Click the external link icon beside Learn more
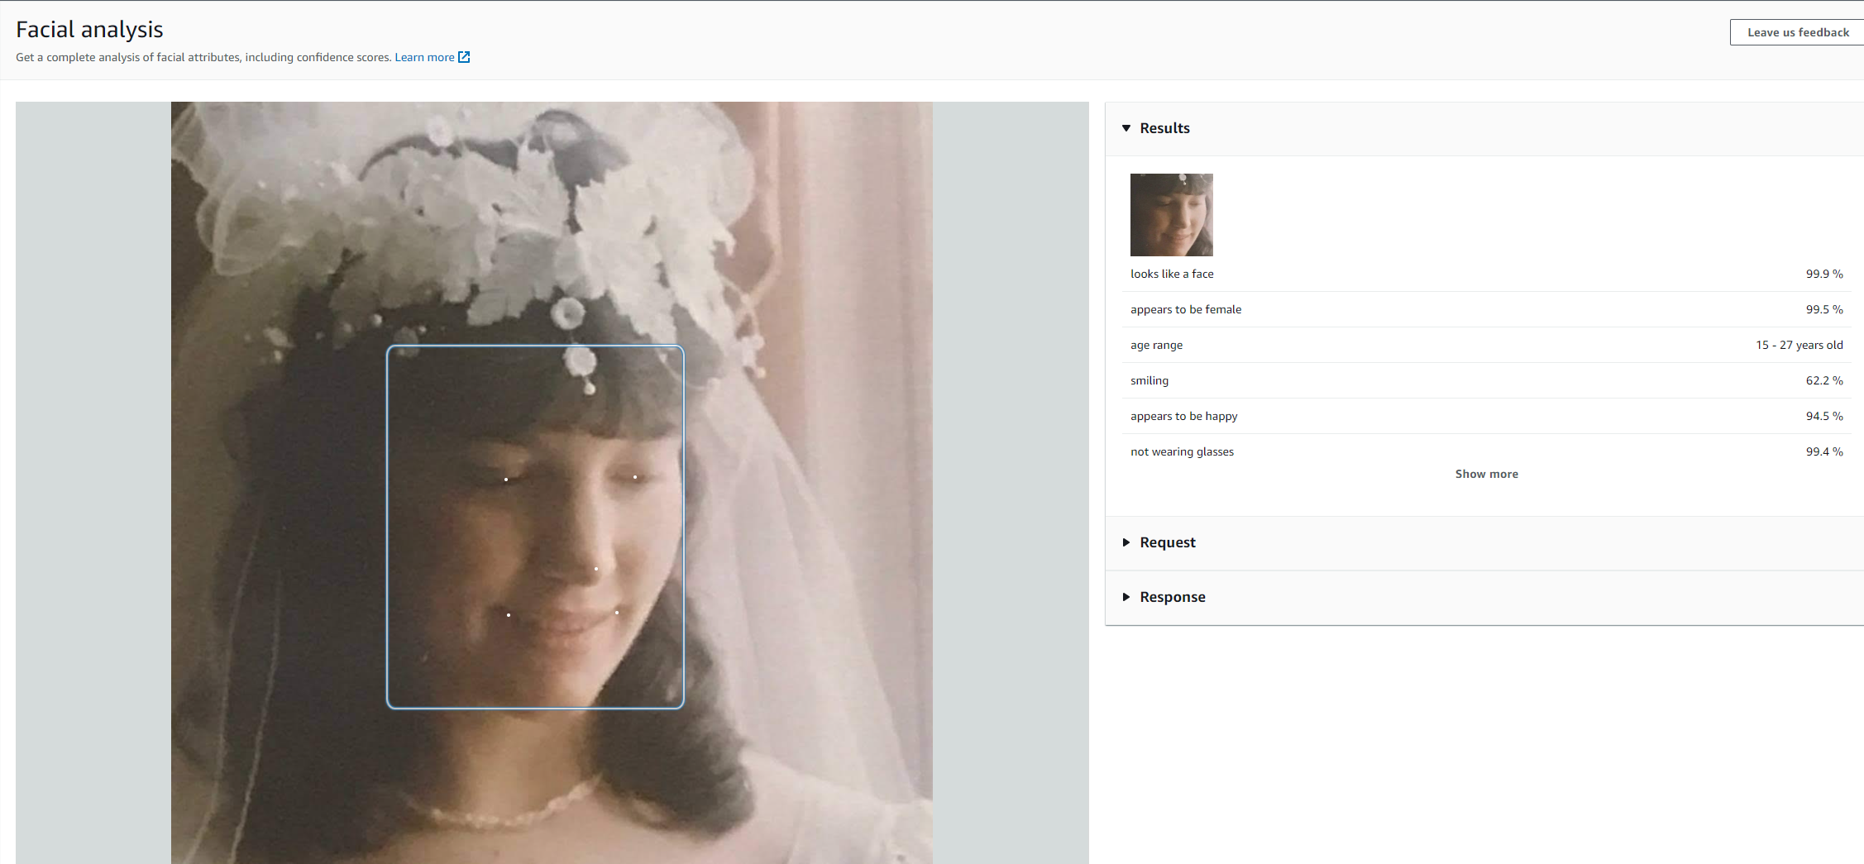Viewport: 1864px width, 864px height. coord(464,57)
